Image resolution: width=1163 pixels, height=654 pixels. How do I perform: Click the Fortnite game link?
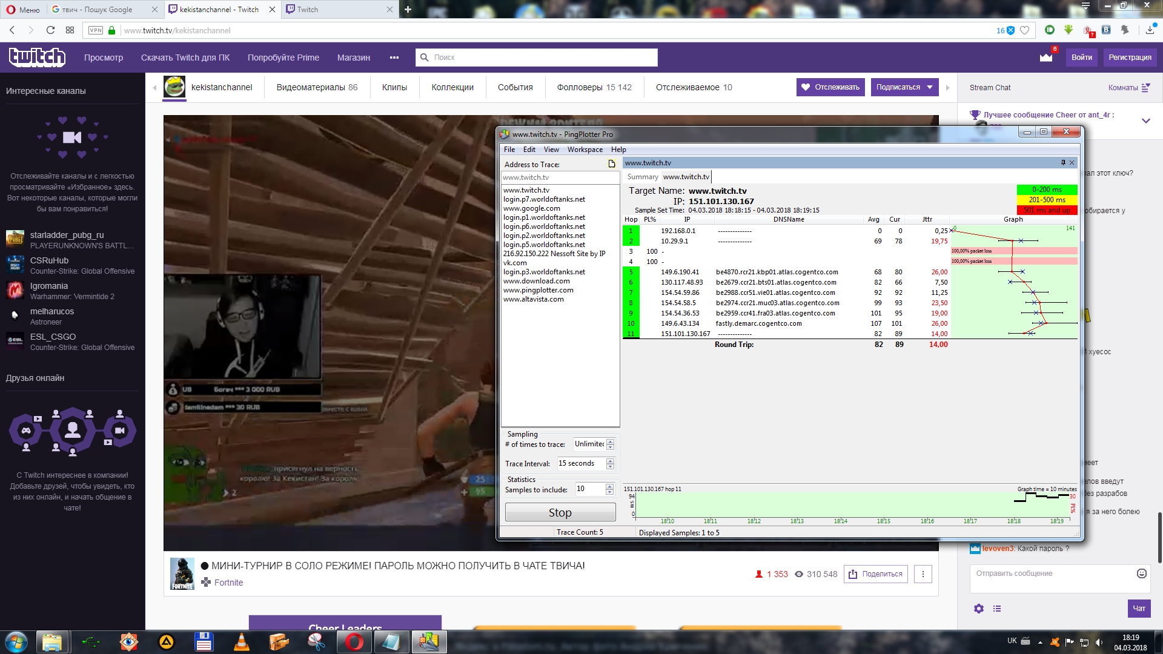pyautogui.click(x=228, y=583)
